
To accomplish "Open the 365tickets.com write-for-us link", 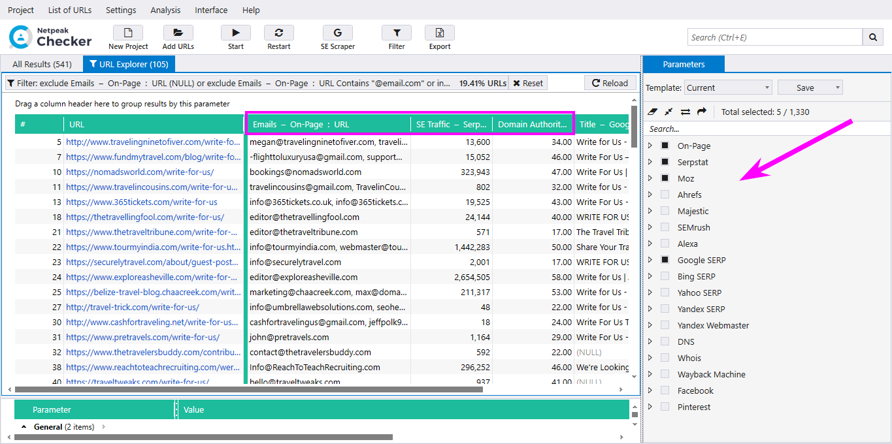I will pyautogui.click(x=142, y=202).
